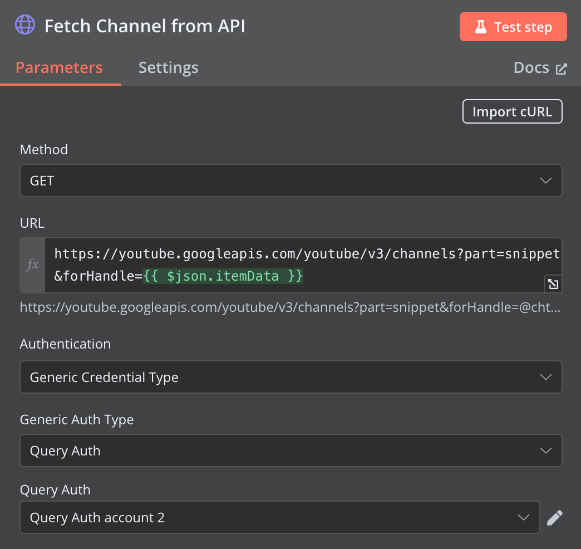Click the Generic Credential Type selection
Image resolution: width=581 pixels, height=549 pixels.
tap(104, 377)
